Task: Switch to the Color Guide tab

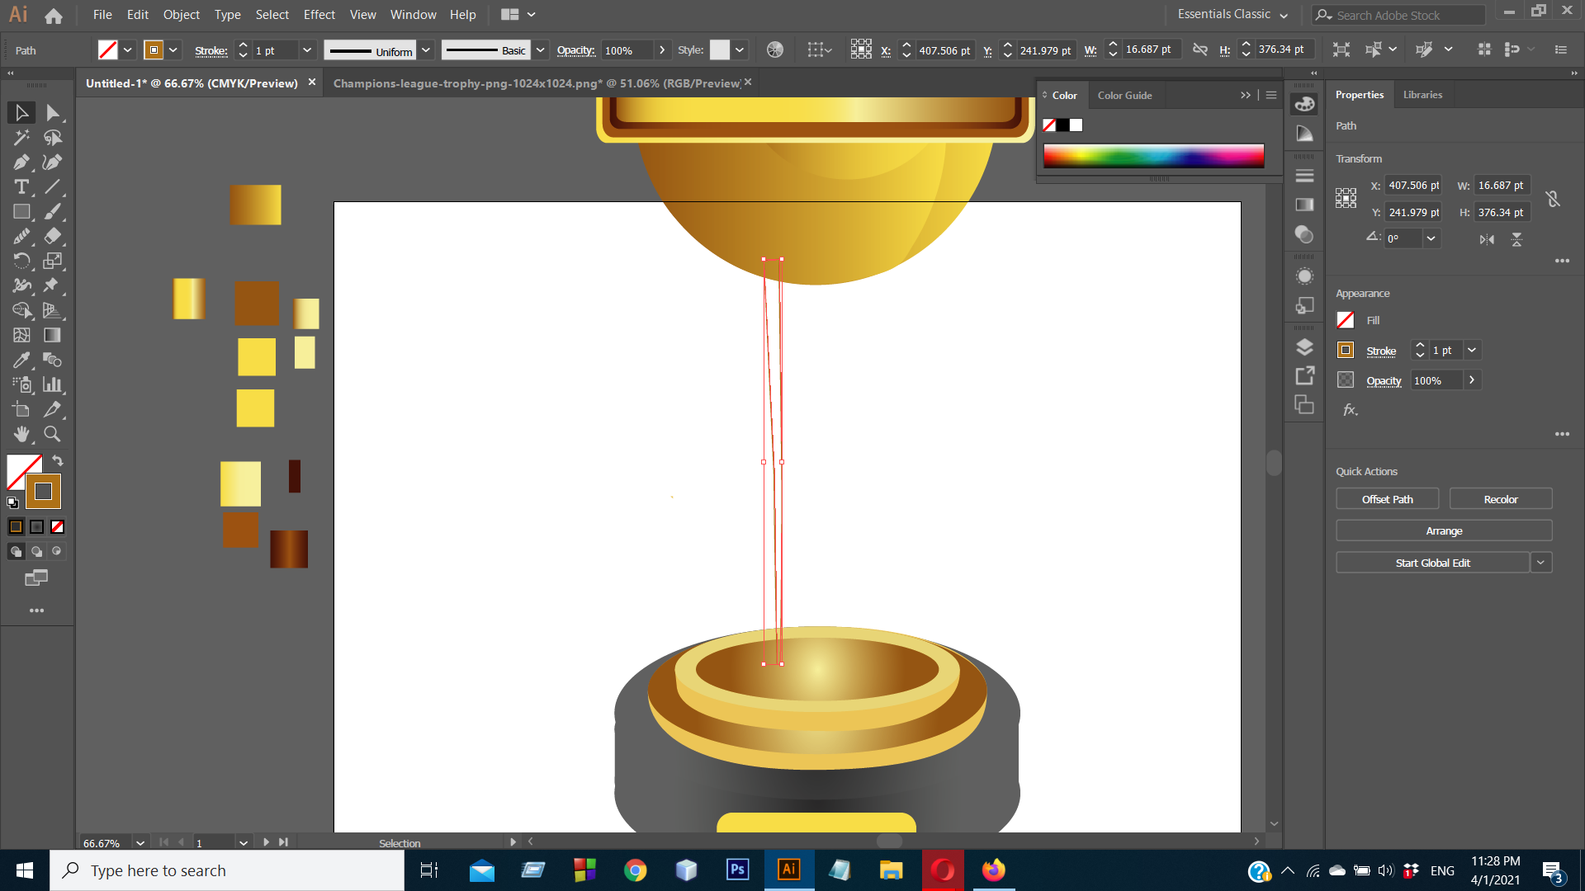Action: click(x=1124, y=96)
